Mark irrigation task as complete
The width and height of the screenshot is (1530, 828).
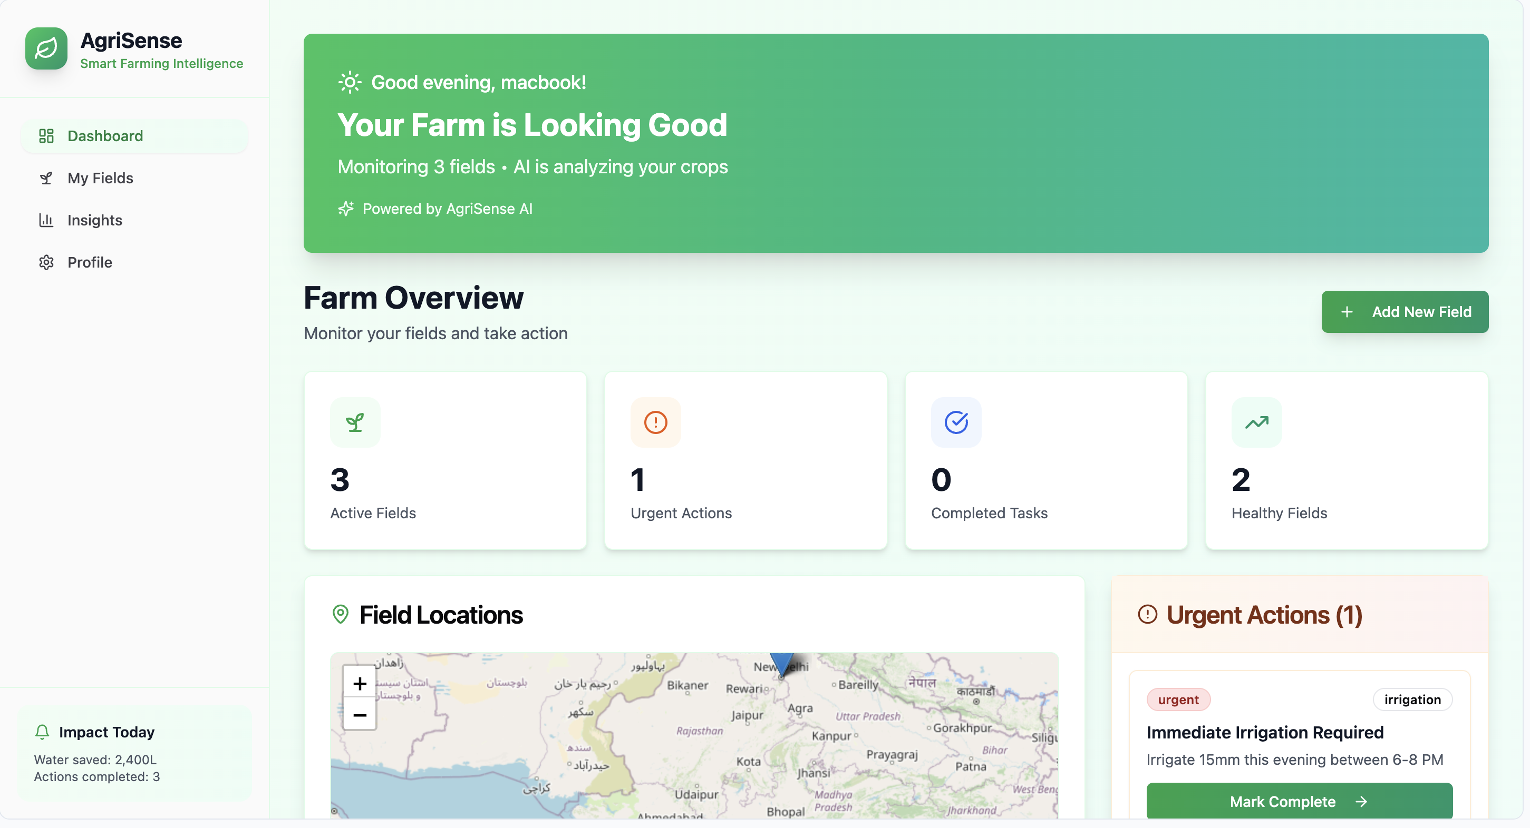pos(1299,801)
